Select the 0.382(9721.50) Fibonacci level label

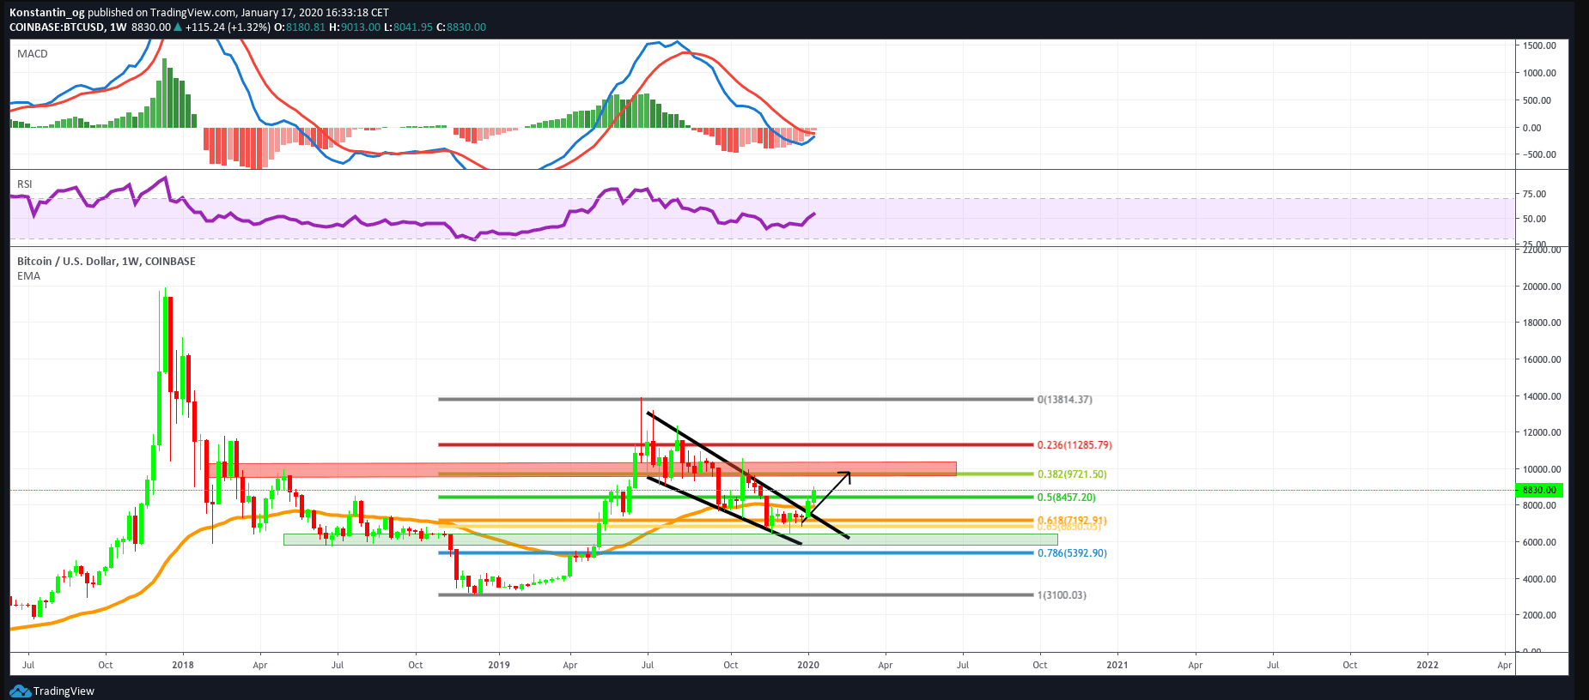point(1071,474)
